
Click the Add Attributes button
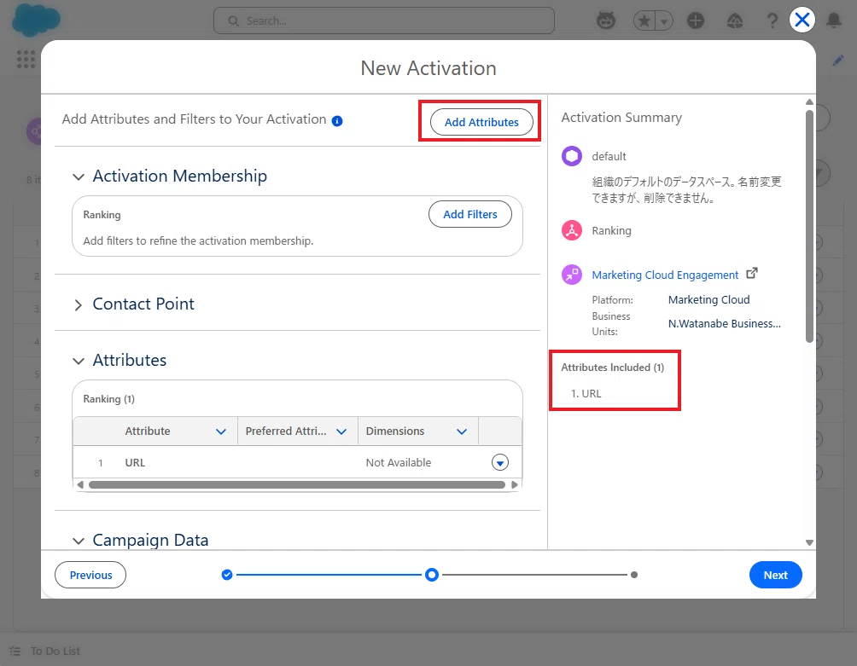pos(481,122)
